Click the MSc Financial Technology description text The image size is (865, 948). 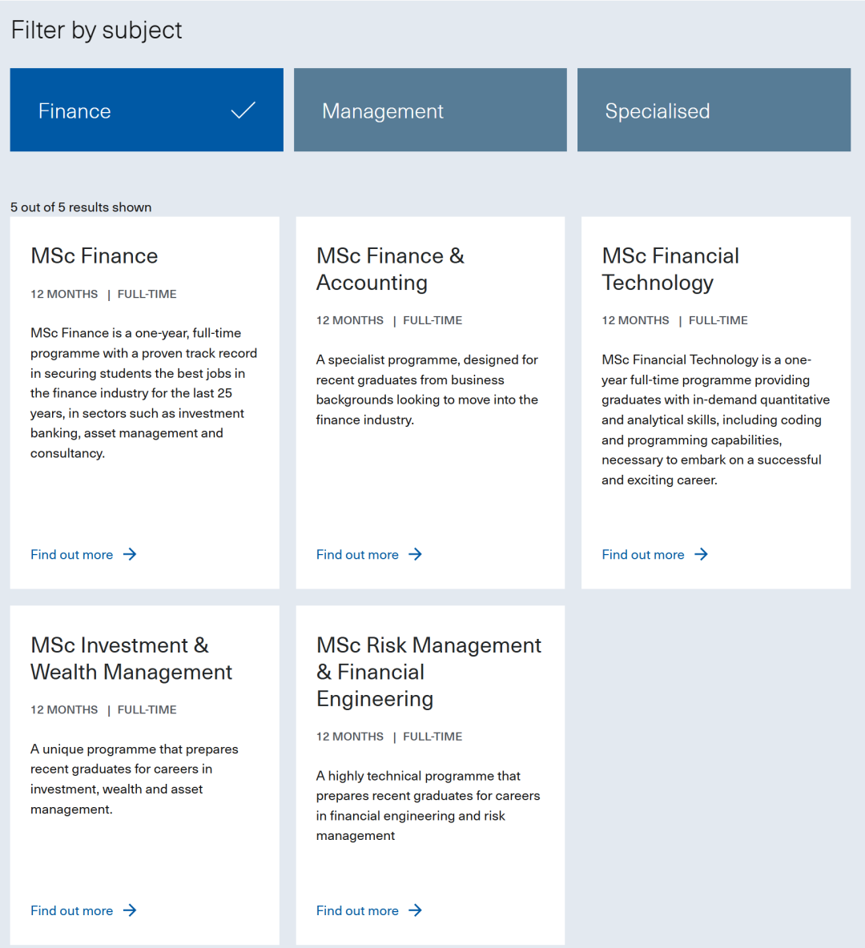coord(715,420)
